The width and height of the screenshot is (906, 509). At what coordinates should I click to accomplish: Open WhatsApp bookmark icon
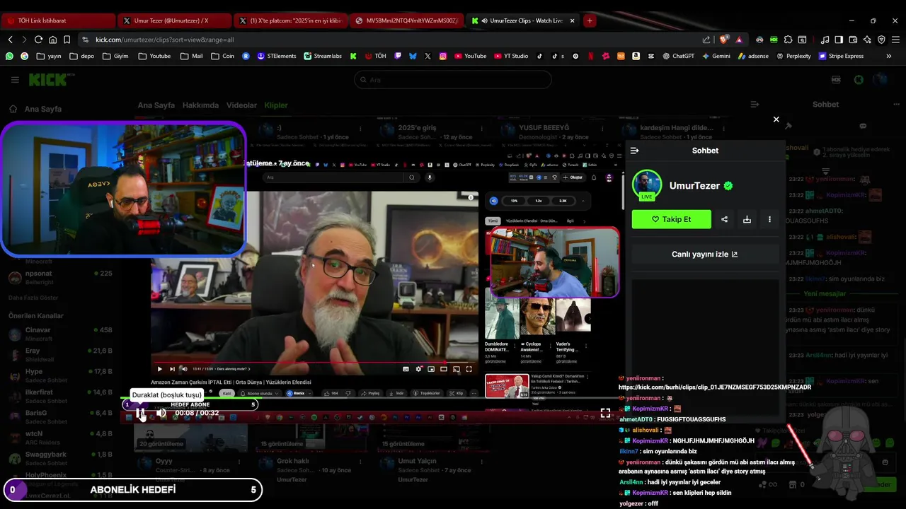[9, 56]
